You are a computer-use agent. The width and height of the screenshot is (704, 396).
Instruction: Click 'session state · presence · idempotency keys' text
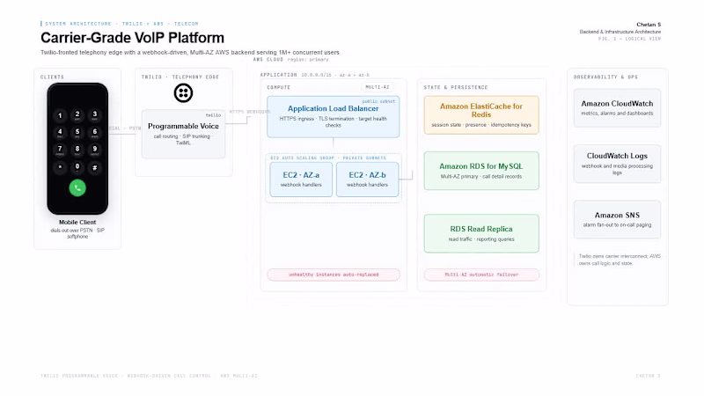click(481, 125)
